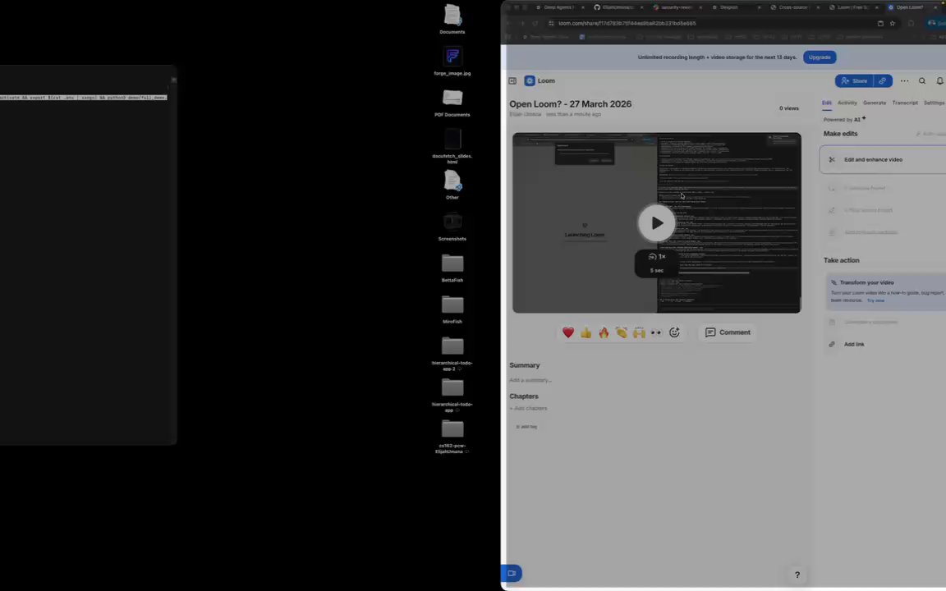Click the help question mark button
The width and height of the screenshot is (946, 591).
(797, 575)
